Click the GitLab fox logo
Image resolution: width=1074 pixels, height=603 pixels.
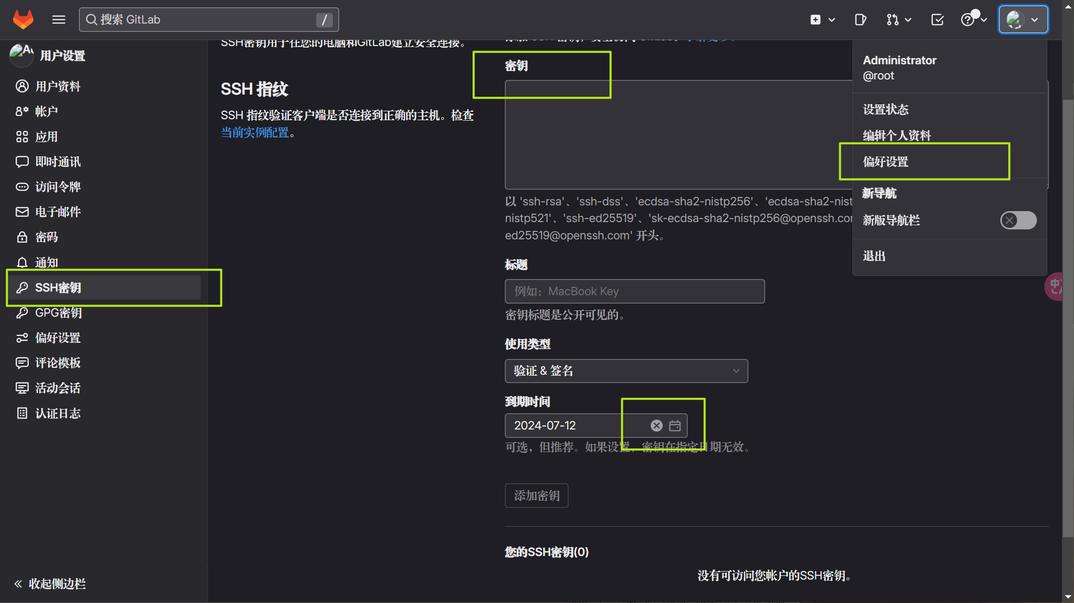coord(23,19)
